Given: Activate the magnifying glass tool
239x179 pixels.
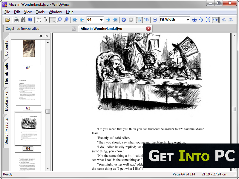Looking at the screenshot, I should click(59, 20).
